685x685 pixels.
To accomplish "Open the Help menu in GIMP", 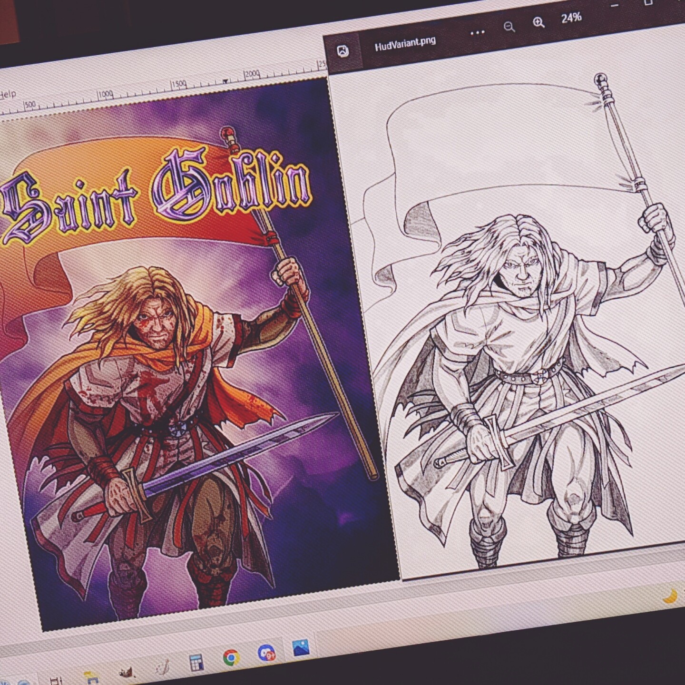I will pyautogui.click(x=8, y=95).
